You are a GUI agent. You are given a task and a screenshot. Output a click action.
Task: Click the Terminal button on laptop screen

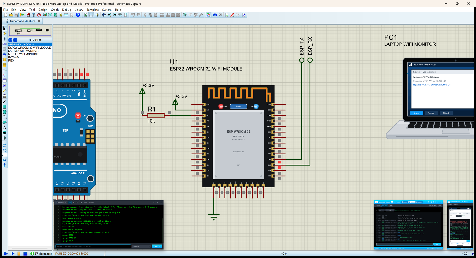pyautogui.click(x=431, y=113)
